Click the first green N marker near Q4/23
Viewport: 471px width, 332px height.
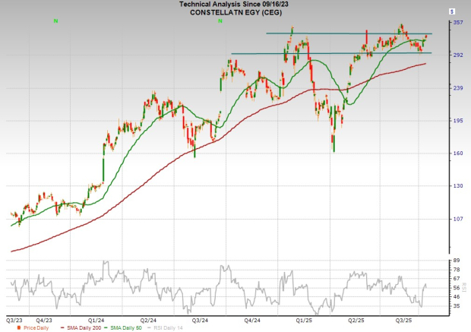point(55,21)
